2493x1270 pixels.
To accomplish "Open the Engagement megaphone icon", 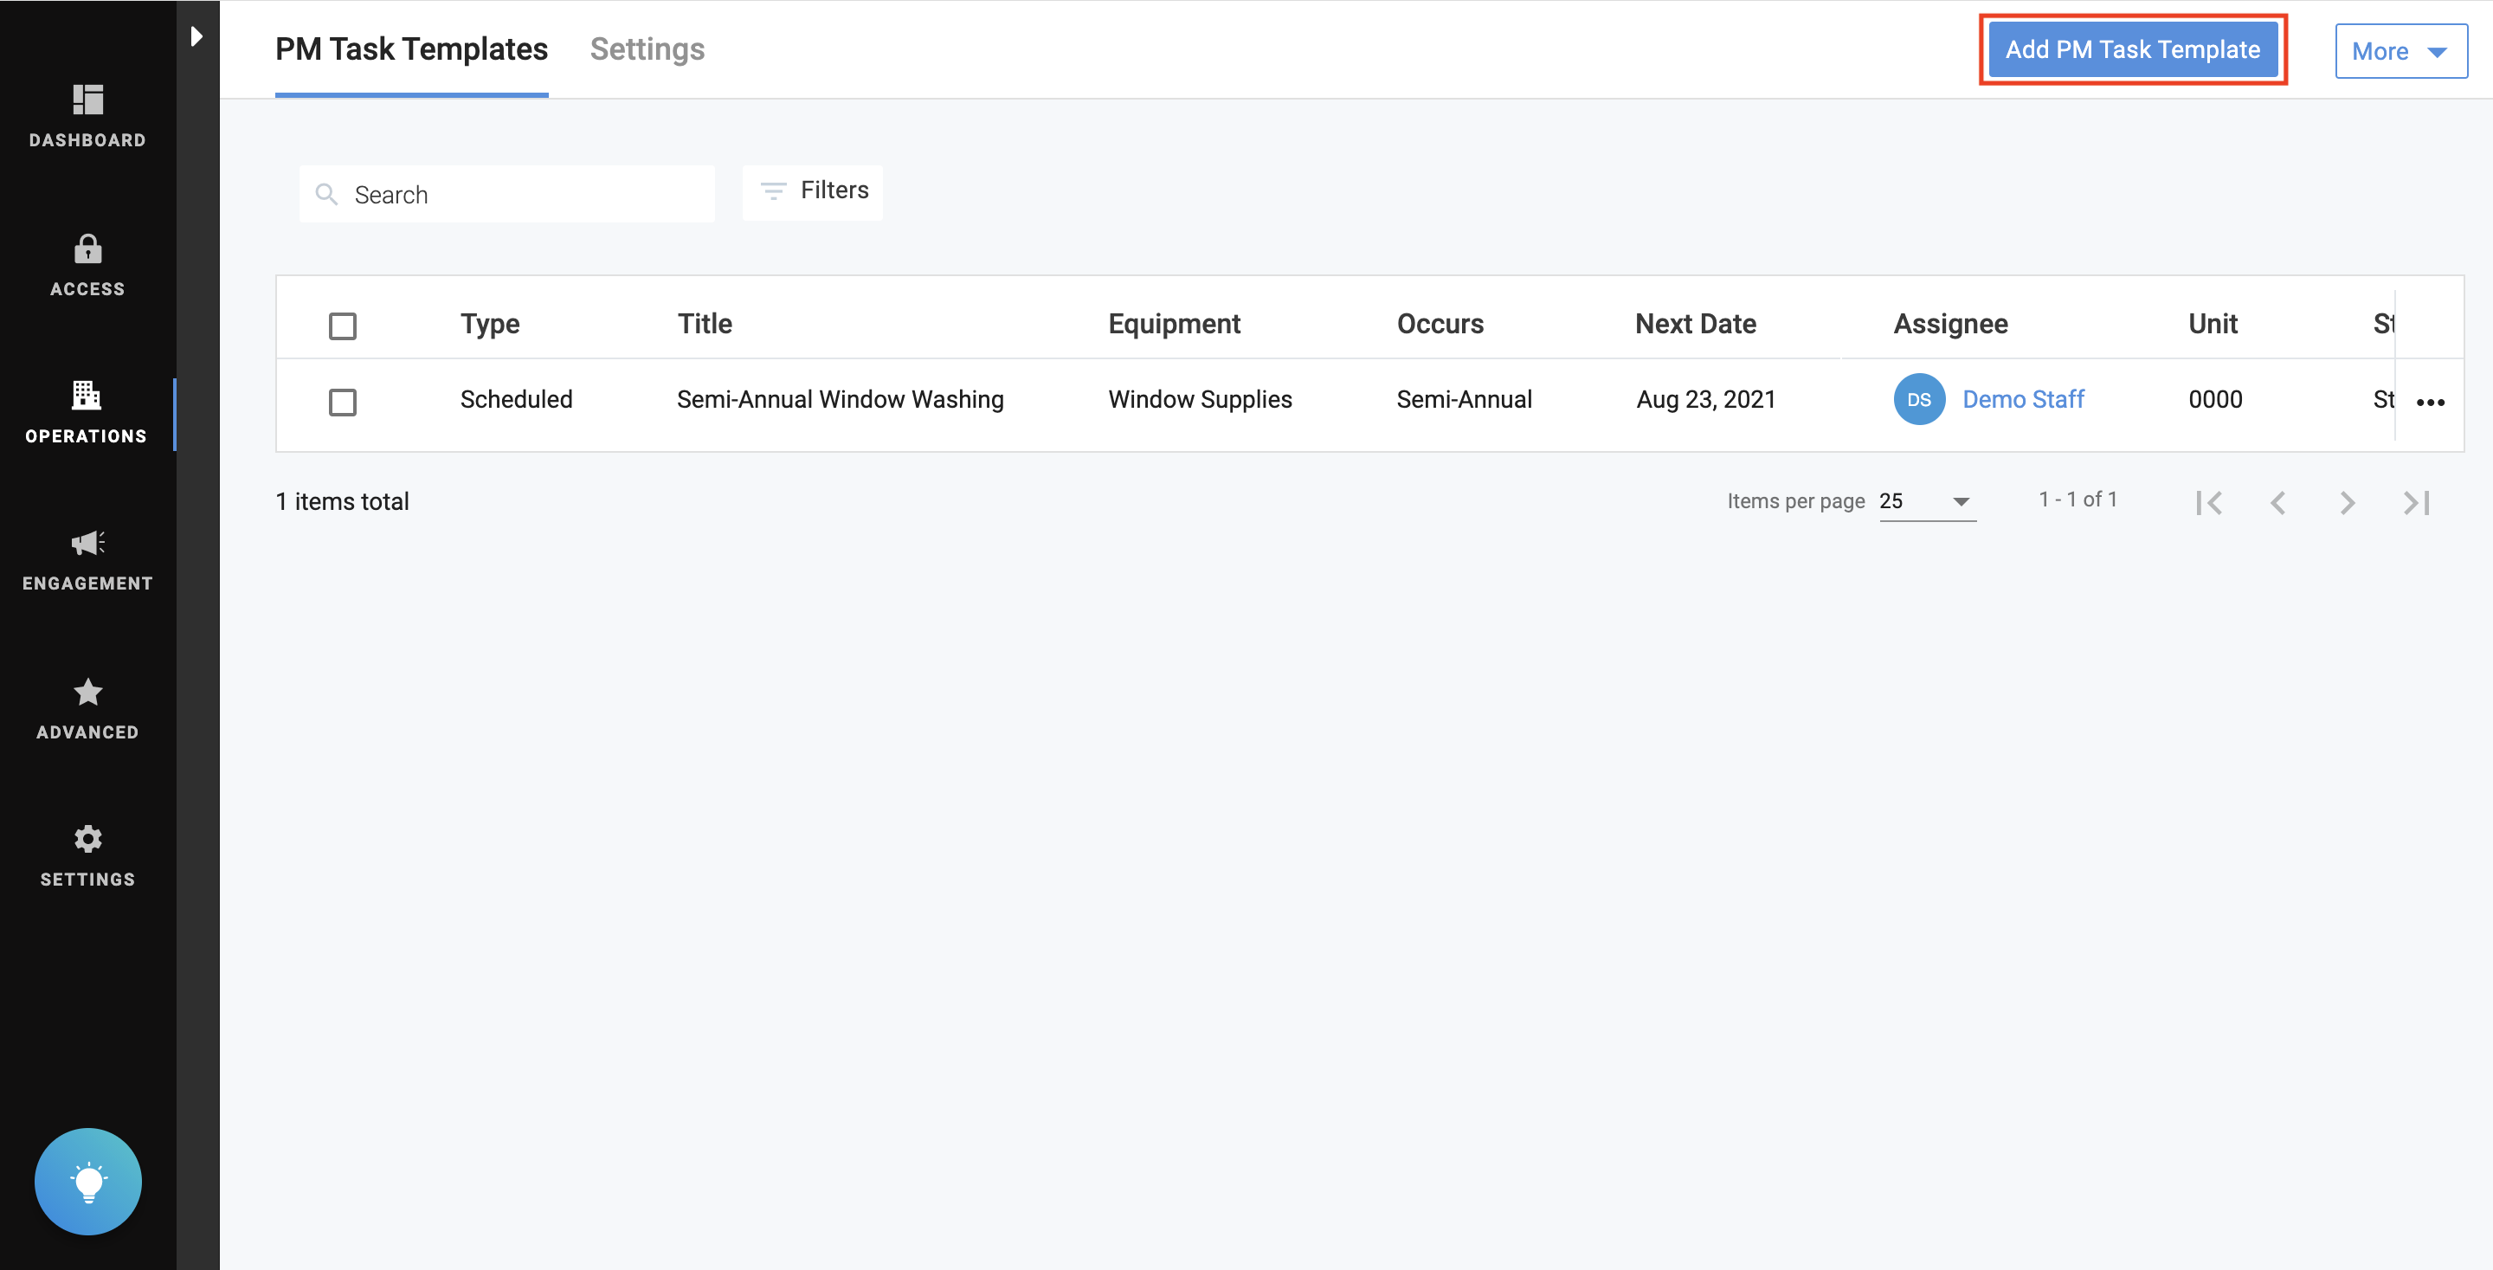I will point(87,543).
